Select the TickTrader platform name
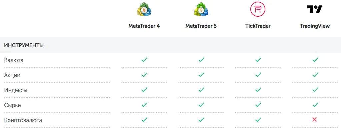This screenshot has width=341, height=140. pos(258,26)
